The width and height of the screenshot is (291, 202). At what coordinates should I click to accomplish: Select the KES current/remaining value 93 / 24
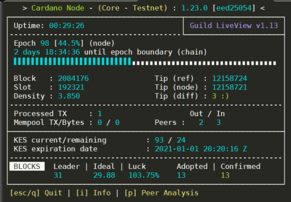tap(170, 140)
